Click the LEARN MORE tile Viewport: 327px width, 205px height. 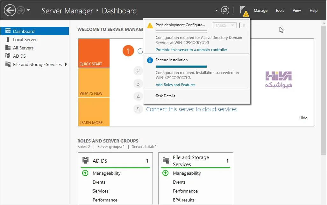[x=94, y=112]
